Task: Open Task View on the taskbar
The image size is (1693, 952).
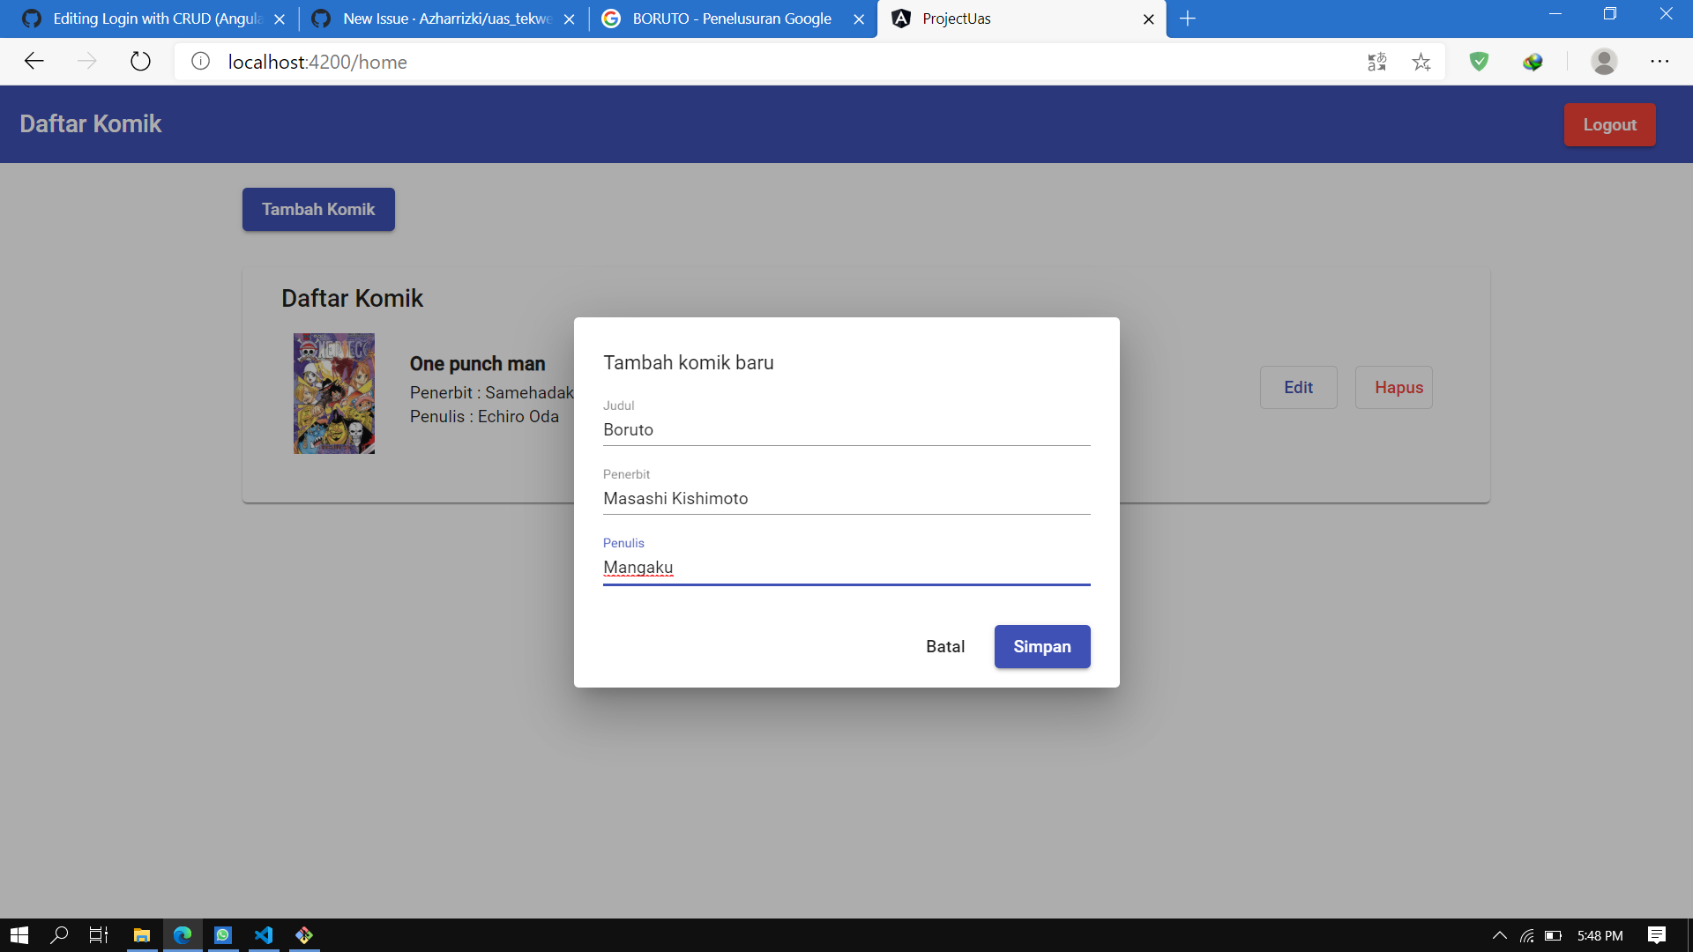Action: click(x=99, y=935)
